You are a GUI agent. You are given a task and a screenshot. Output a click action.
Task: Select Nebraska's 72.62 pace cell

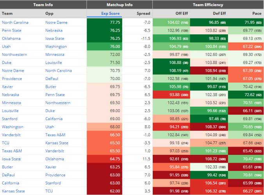pos(246,95)
